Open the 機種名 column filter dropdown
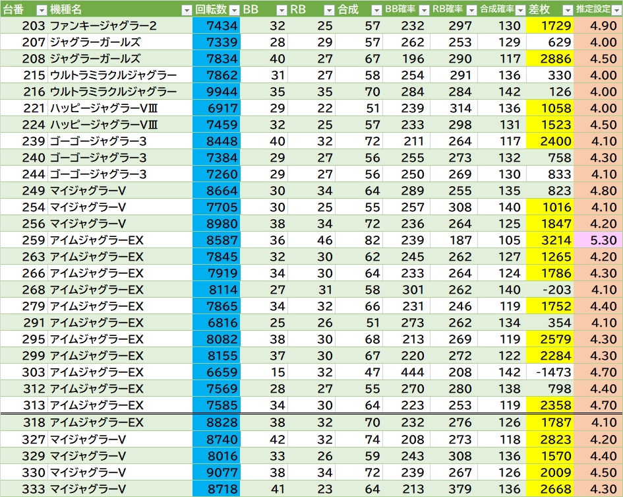Viewport: 623px width, 497px height. [187, 11]
